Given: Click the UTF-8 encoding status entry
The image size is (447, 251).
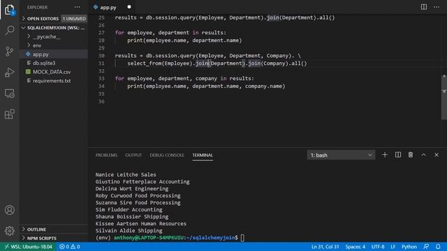Looking at the screenshot, I should [x=378, y=247].
